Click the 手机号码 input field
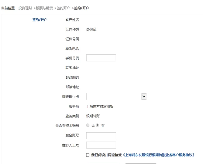Image resolution: width=203 pixels, height=164 pixels. tap(101, 58)
